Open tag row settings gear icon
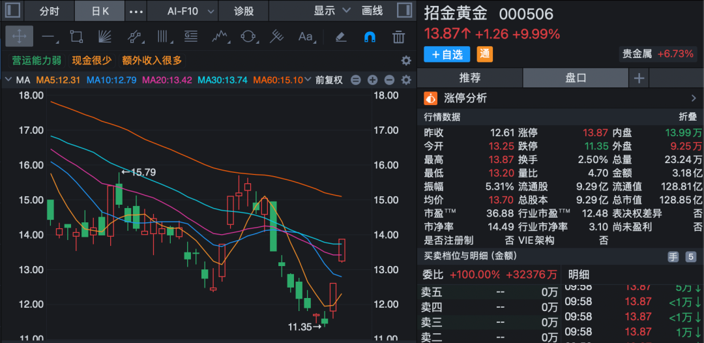The height and width of the screenshot is (343, 704). point(406,61)
